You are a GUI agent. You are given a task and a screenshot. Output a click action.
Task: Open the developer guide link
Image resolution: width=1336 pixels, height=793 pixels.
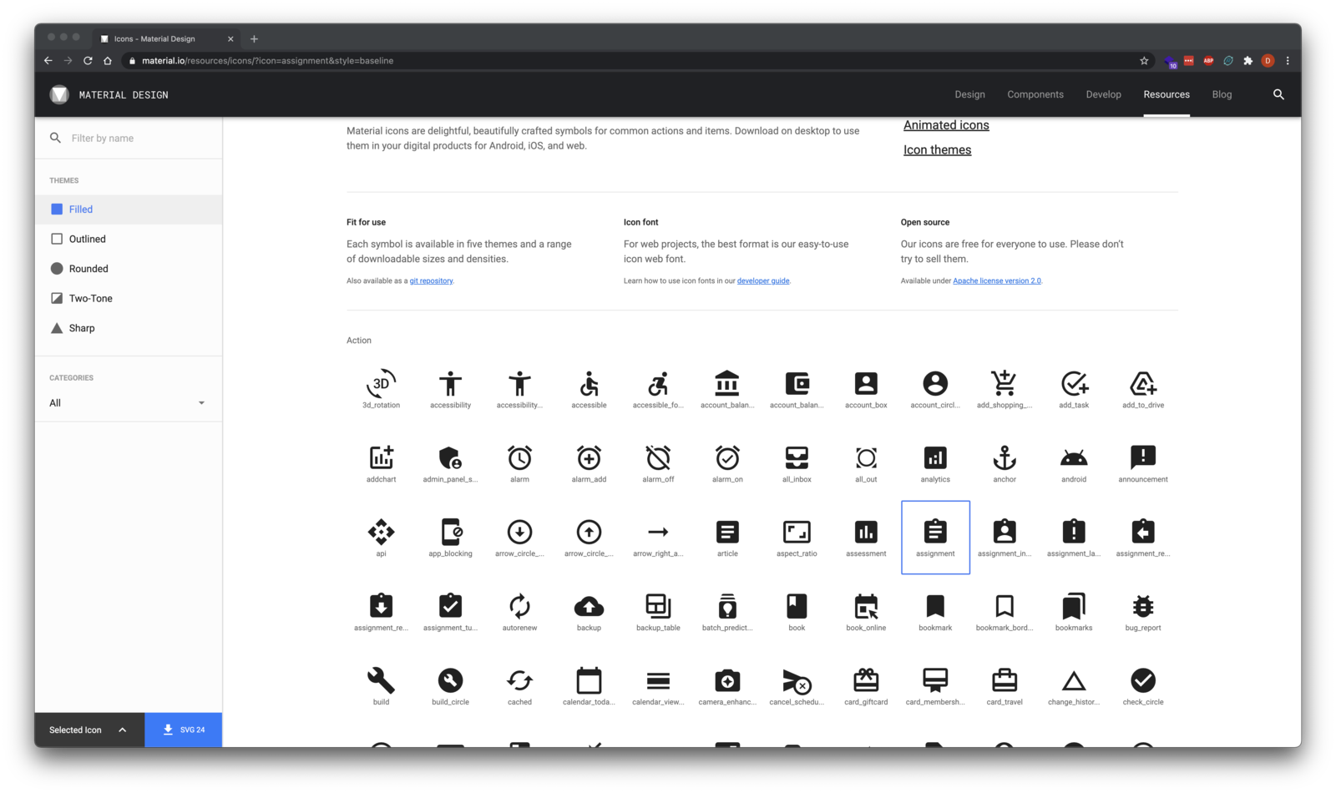tap(763, 281)
